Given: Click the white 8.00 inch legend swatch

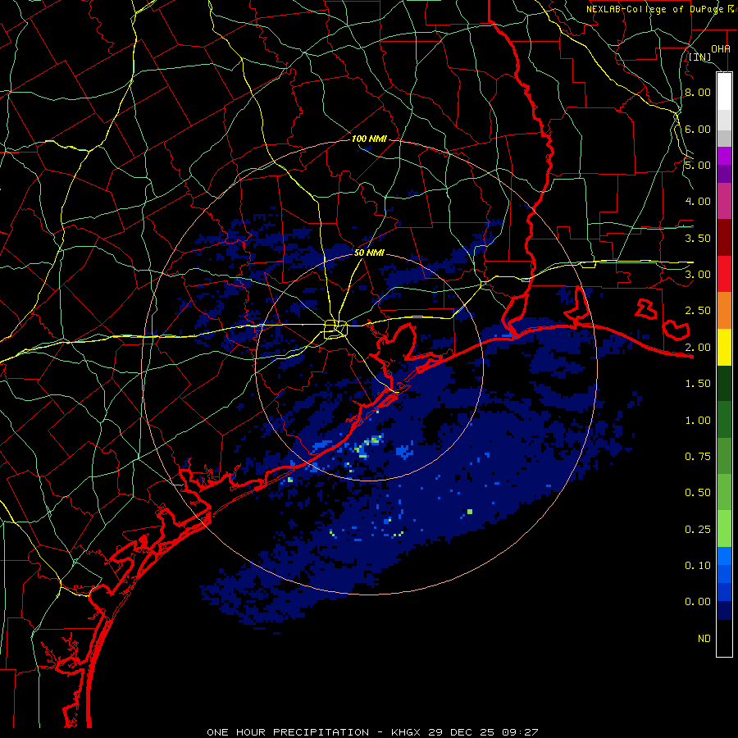Looking at the screenshot, I should [x=724, y=91].
